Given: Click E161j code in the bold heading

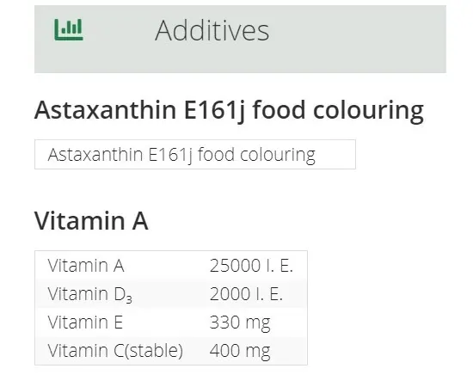Looking at the screenshot, I should click(214, 111).
